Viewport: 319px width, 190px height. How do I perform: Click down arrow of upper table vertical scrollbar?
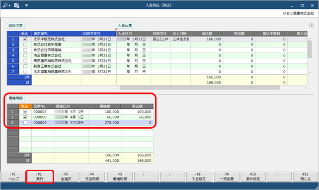click(310, 73)
